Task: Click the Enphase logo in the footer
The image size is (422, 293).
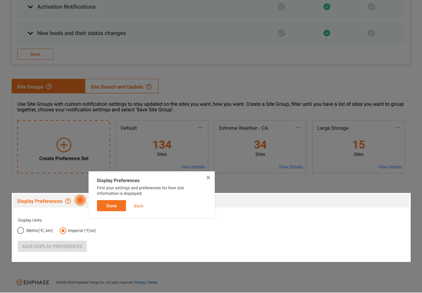Action: tap(33, 282)
